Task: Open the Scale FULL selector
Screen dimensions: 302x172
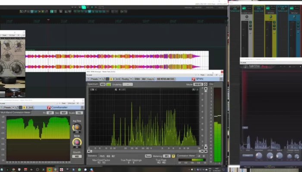Action: pos(79,113)
